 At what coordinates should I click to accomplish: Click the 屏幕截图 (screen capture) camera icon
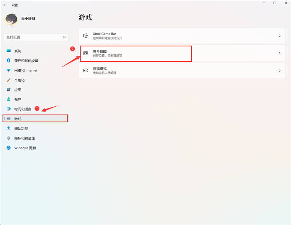[x=86, y=53]
